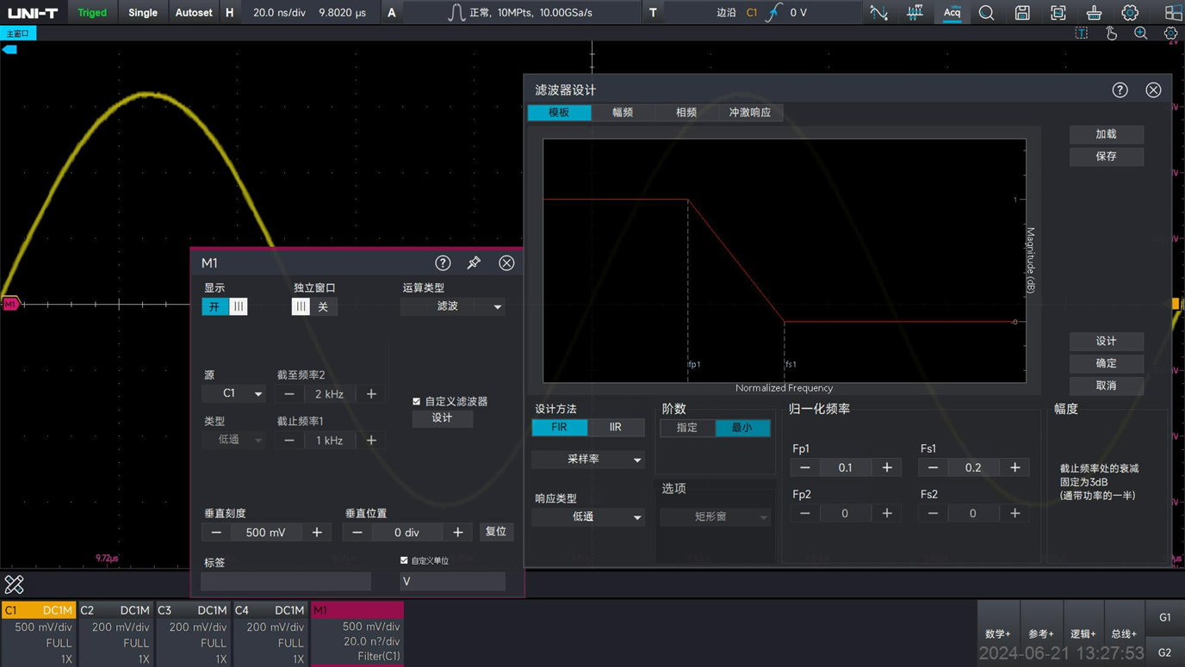This screenshot has width=1185, height=667.
Task: Click the Design button in M1 panel
Action: (443, 418)
